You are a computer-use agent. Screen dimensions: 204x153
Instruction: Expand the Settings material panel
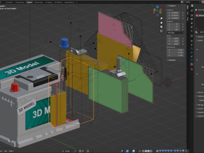[200, 105]
